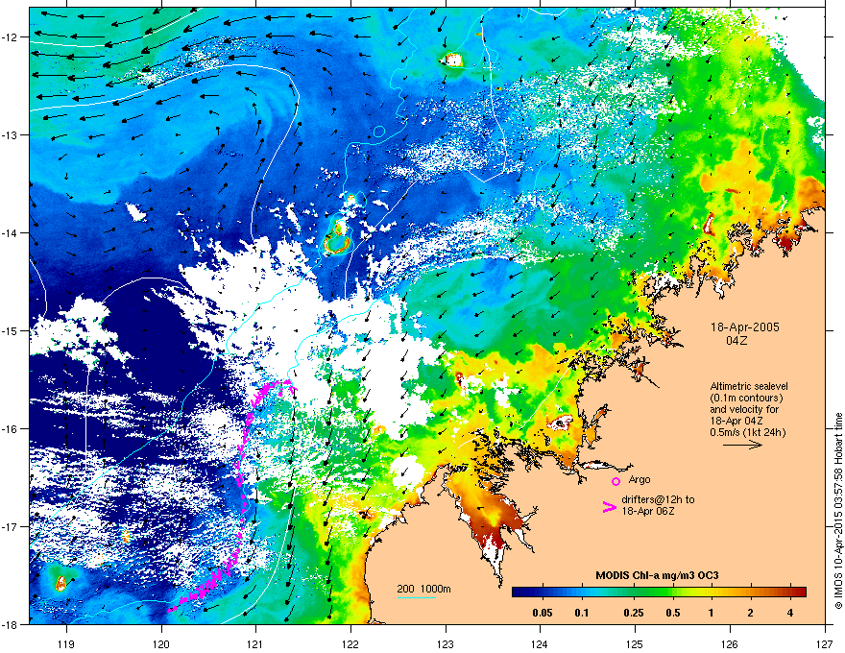Click the 'drifters@12h to' legend text
The width and height of the screenshot is (845, 653).
pos(658,499)
